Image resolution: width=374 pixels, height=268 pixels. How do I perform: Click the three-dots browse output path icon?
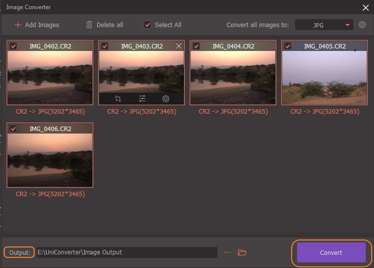[x=227, y=253]
